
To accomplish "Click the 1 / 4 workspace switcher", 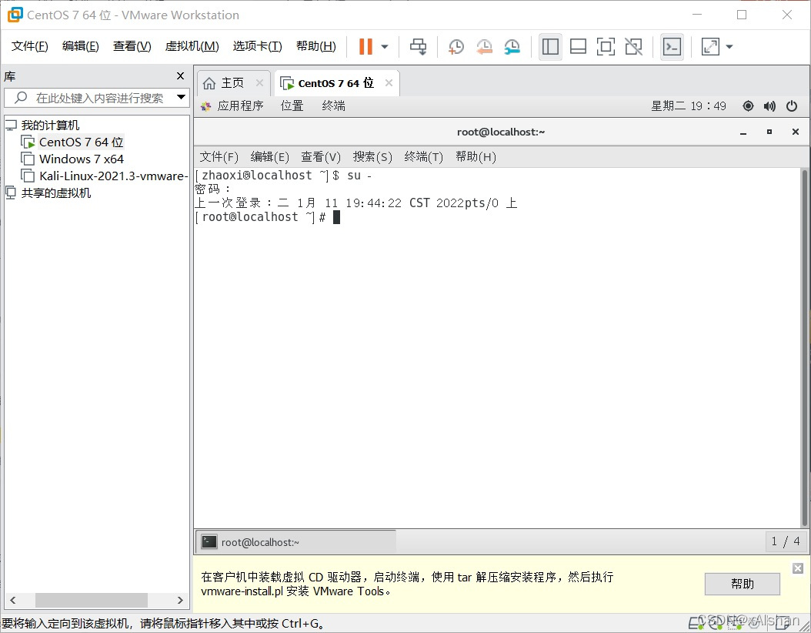I will 785,541.
